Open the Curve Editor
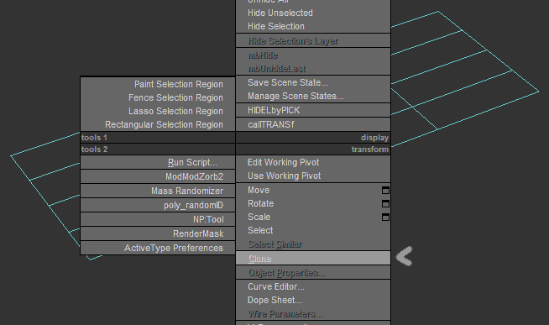 [x=313, y=287]
